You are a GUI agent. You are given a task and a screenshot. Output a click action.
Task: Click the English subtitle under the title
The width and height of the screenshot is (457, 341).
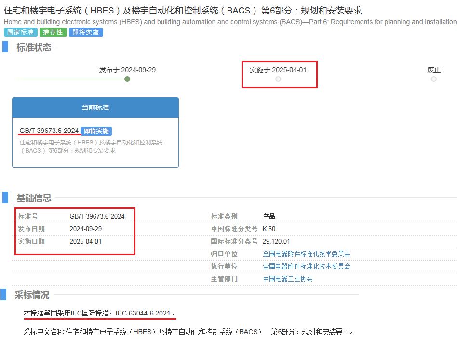point(229,22)
